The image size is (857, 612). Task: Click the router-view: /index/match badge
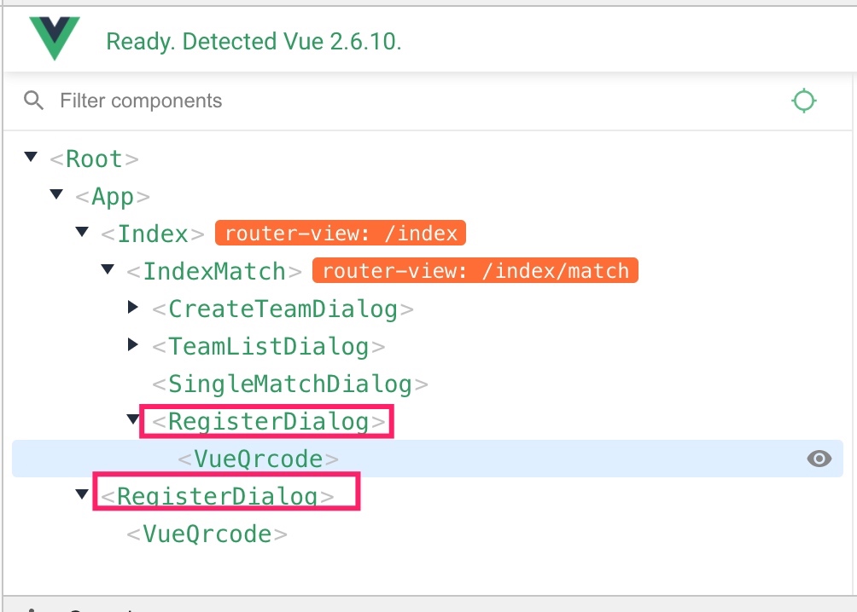click(x=475, y=270)
